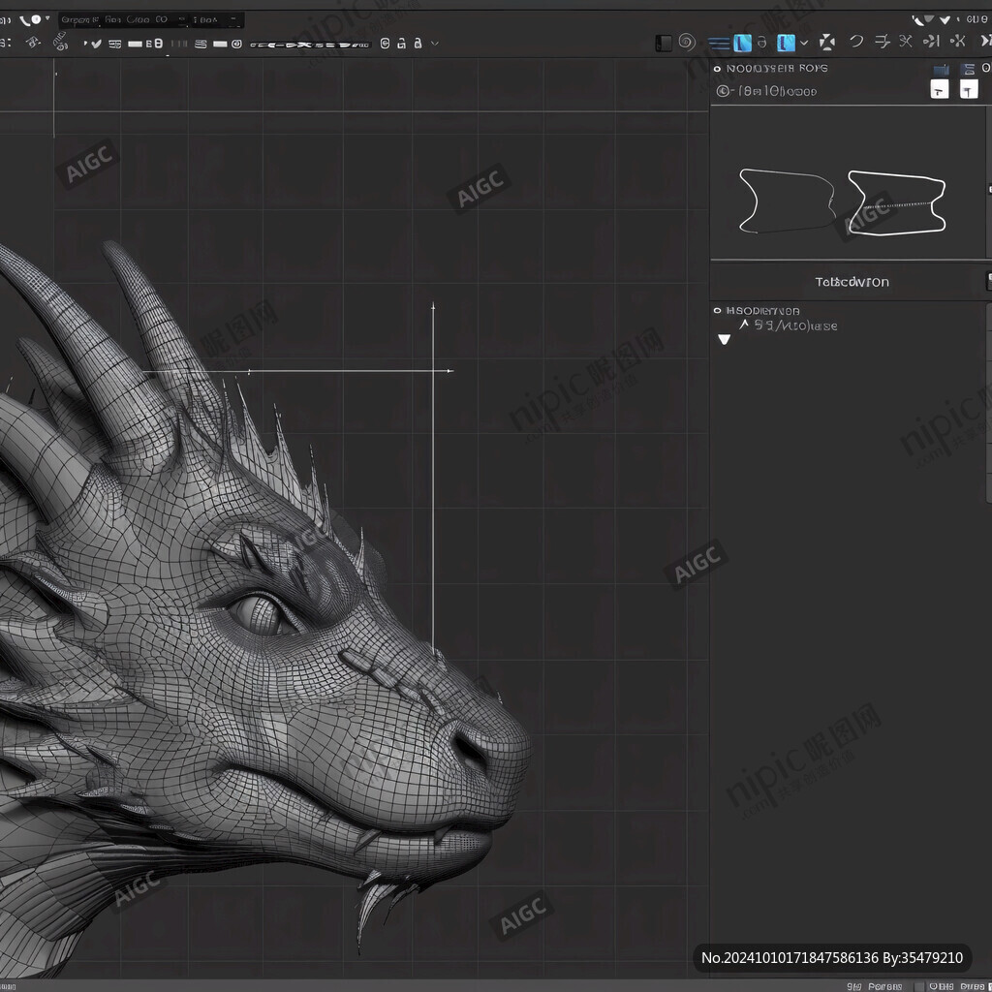
Task: Toggle the second blue square button
Action: (x=786, y=43)
